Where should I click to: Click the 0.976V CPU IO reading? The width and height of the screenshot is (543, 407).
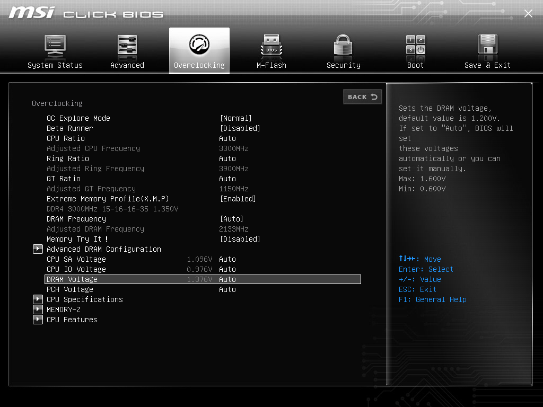click(x=199, y=269)
